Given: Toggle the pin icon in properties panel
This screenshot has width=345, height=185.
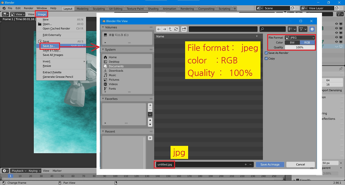Looking at the screenshot, I should [x=340, y=69].
